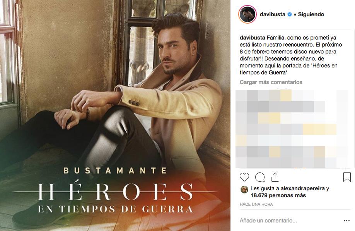Screen dimensions: 355x231
Task: Open davibusta profile picture avatar
Action: pyautogui.click(x=247, y=14)
